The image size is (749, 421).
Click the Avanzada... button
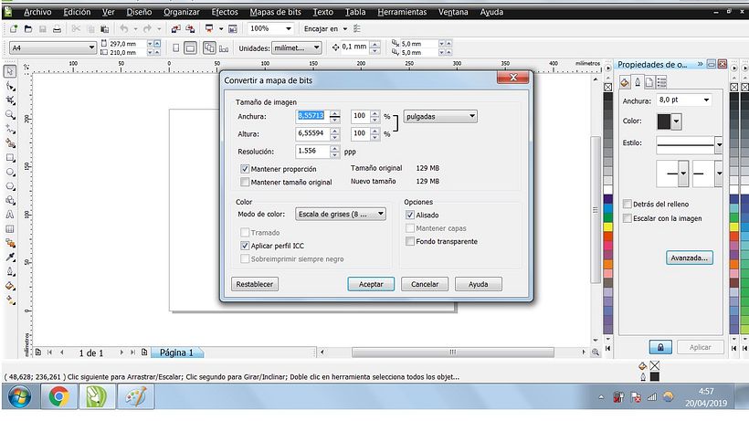(x=690, y=258)
